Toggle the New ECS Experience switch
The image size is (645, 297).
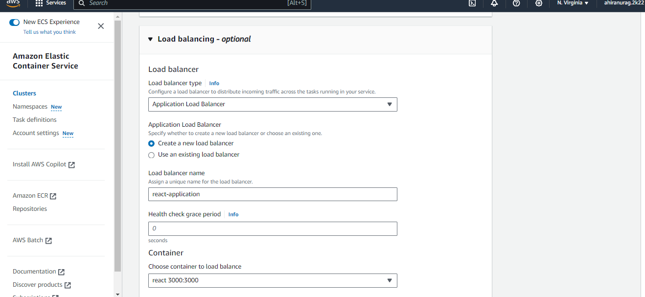pyautogui.click(x=15, y=22)
